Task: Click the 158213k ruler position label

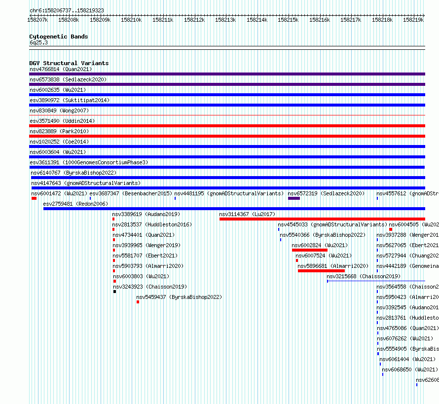Action: tap(225, 20)
